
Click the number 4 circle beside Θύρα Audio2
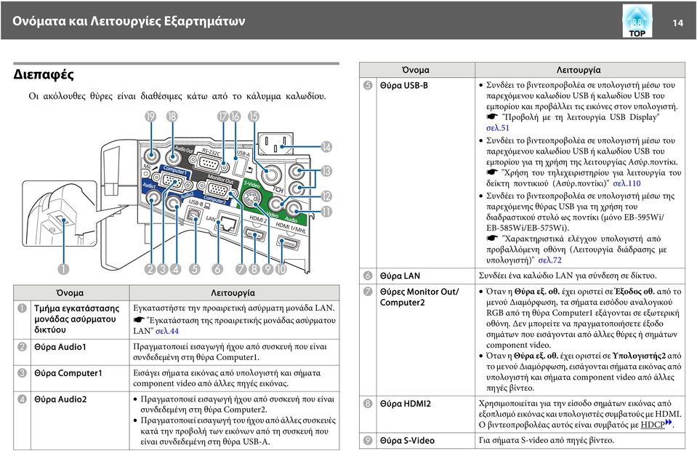coord(22,399)
